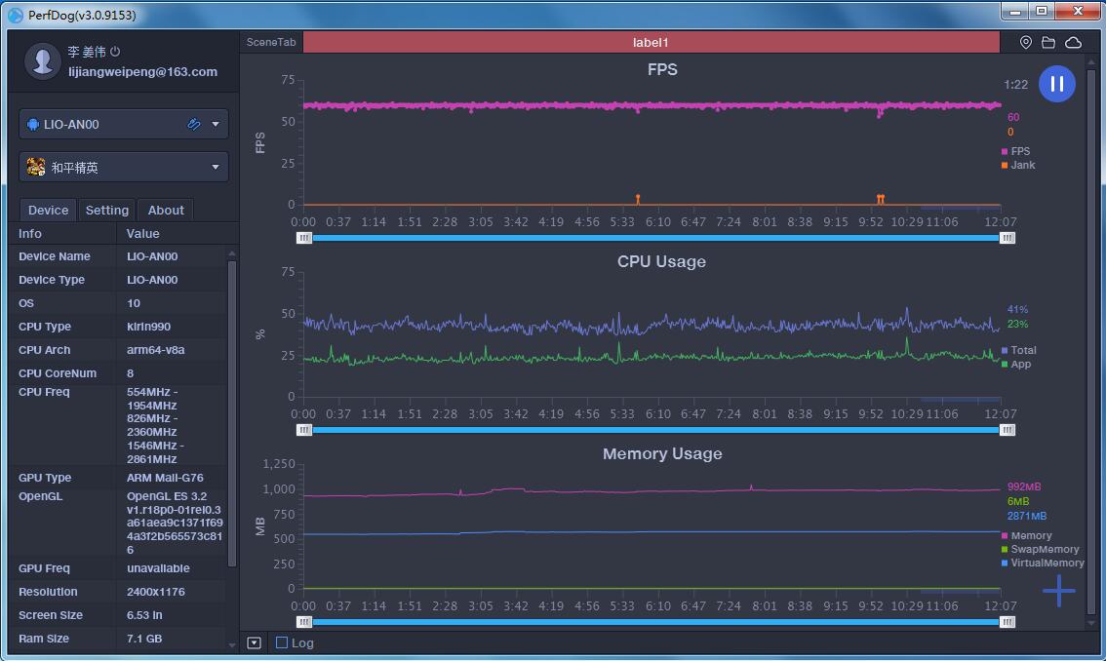Image resolution: width=1106 pixels, height=661 pixels.
Task: Click the PerfDog logo in title bar
Action: point(15,15)
